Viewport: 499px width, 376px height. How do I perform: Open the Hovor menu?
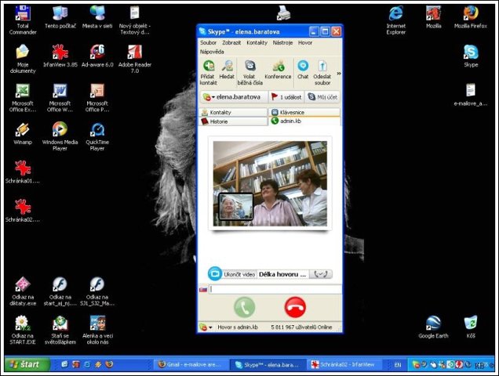click(305, 42)
